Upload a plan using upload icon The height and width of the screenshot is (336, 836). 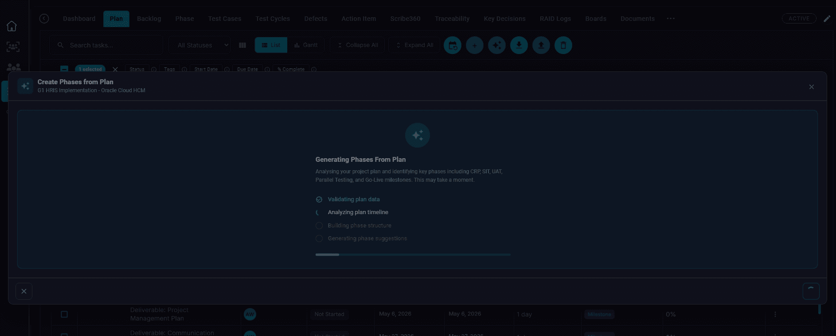coord(541,45)
